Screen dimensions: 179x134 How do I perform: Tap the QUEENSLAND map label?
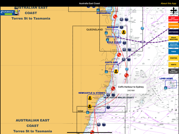[94, 30]
